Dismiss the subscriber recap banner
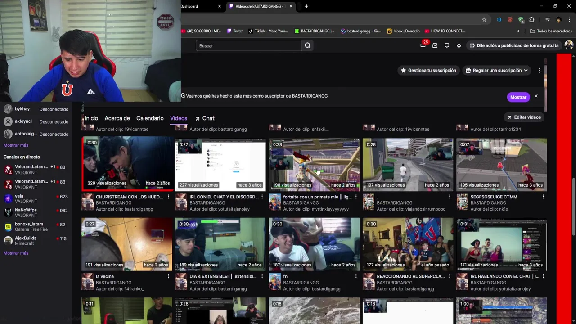This screenshot has width=576, height=324. click(536, 96)
